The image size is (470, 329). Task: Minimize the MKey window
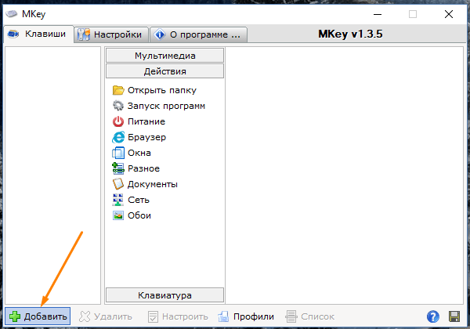378,14
